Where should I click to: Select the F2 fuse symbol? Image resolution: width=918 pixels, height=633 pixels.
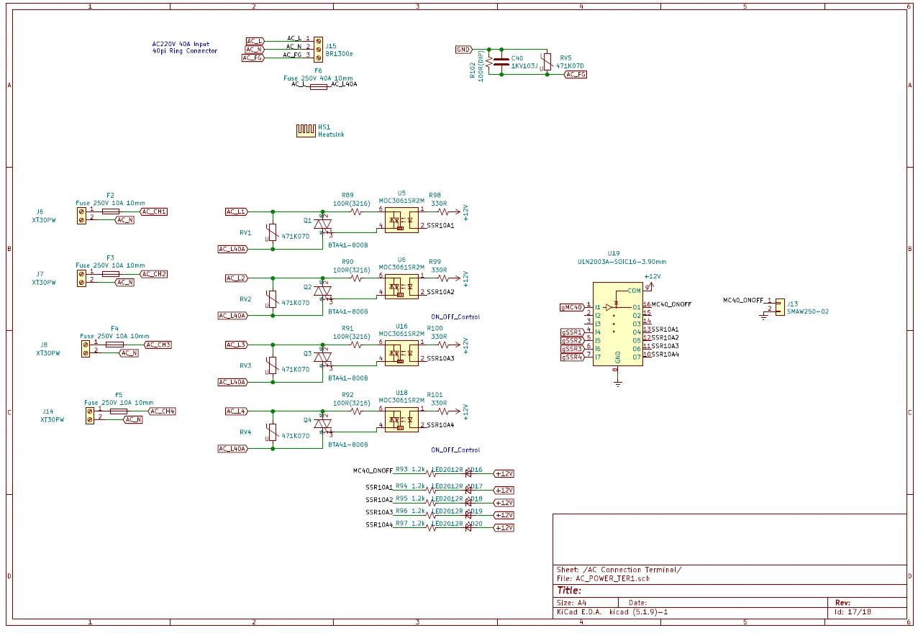click(110, 211)
